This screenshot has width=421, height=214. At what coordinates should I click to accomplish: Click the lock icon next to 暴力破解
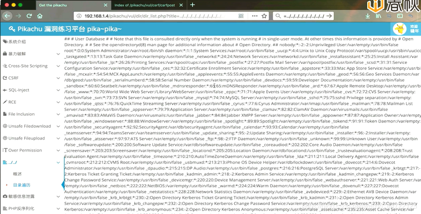pyautogui.click(x=5, y=54)
